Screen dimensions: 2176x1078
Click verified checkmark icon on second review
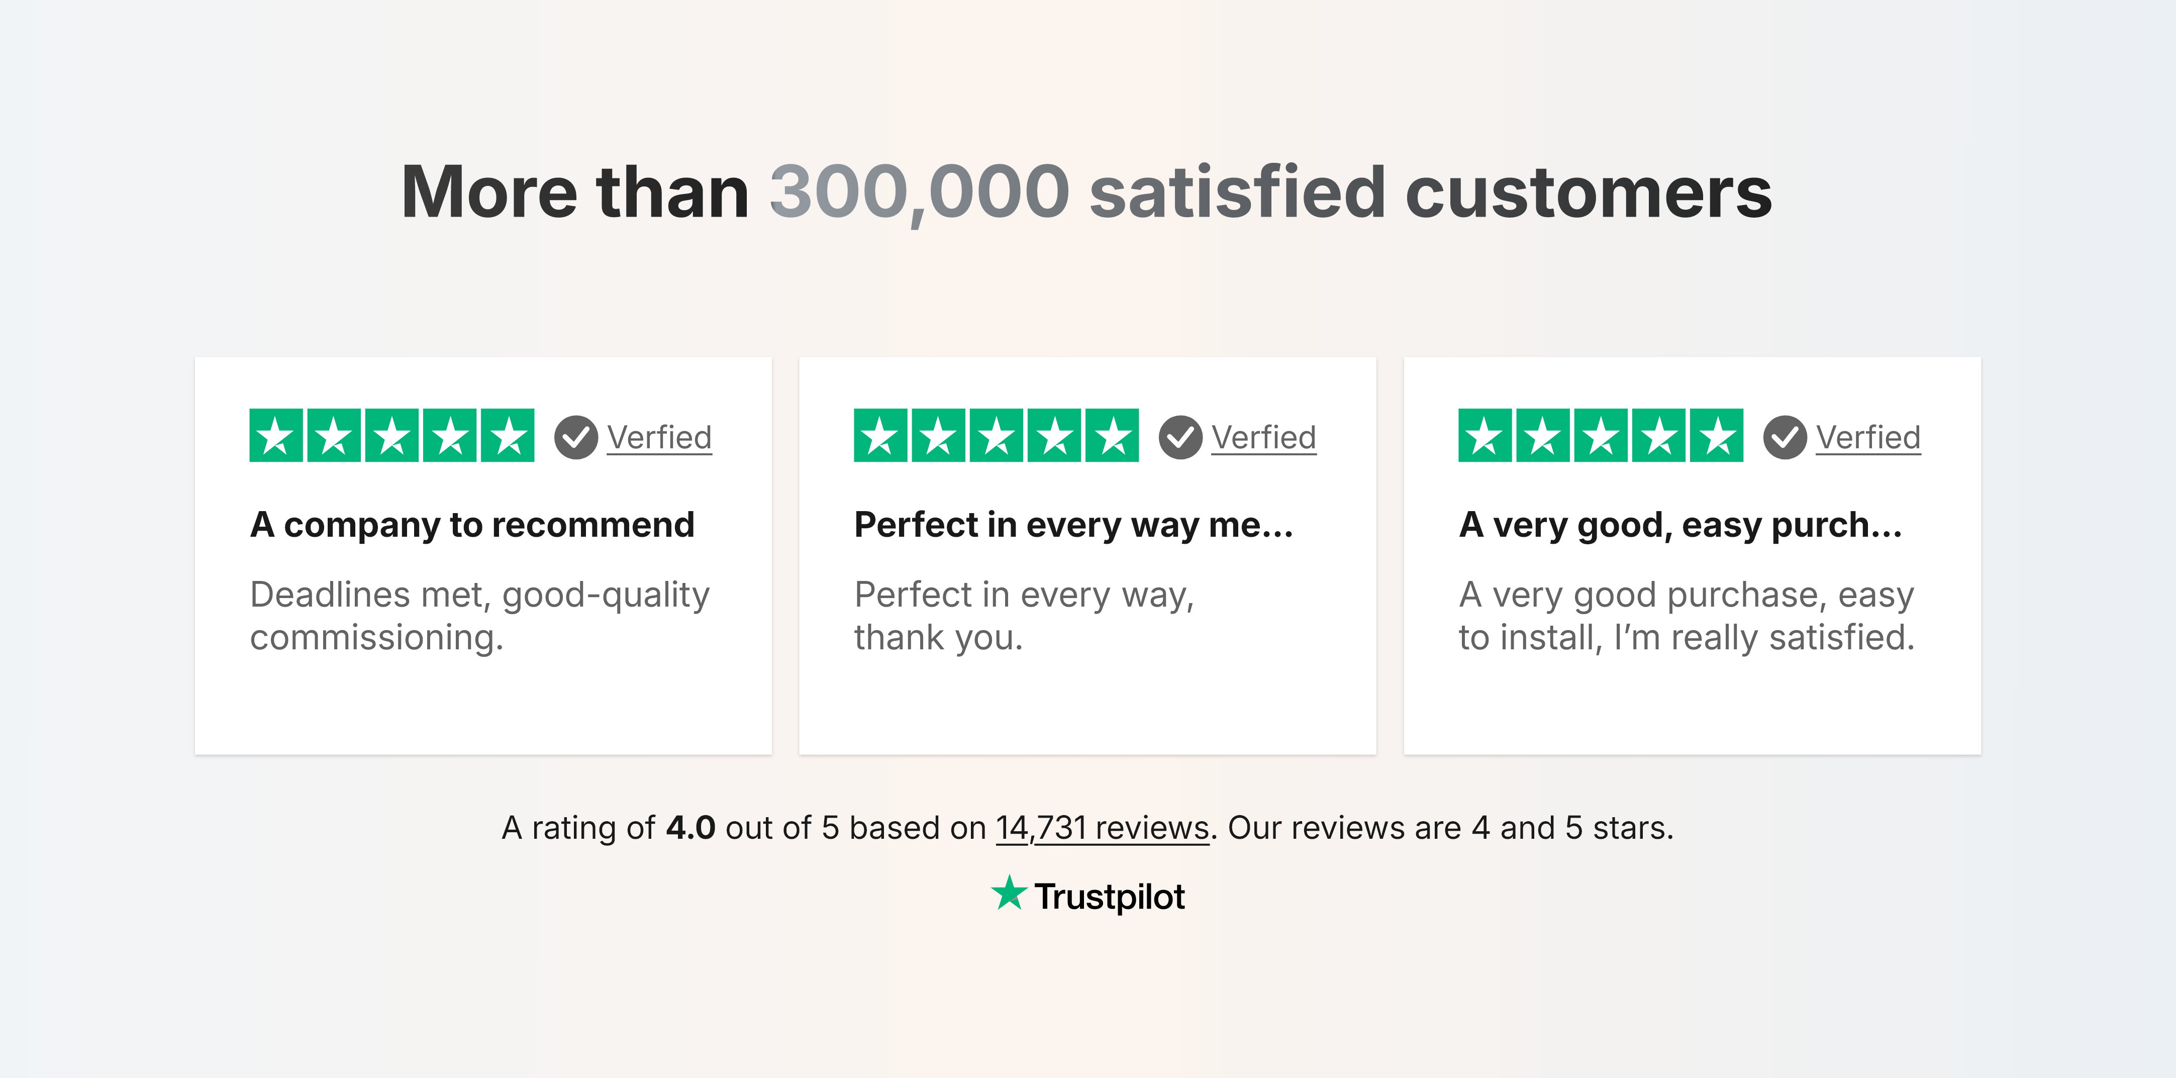(1180, 438)
